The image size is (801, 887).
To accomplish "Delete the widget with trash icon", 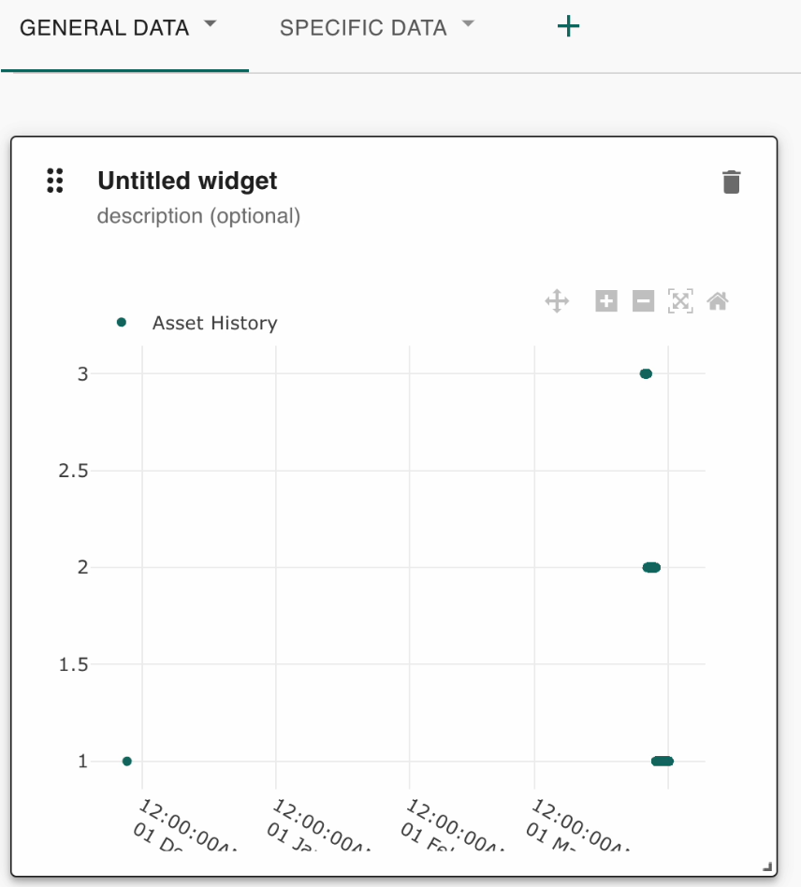I will pyautogui.click(x=732, y=182).
